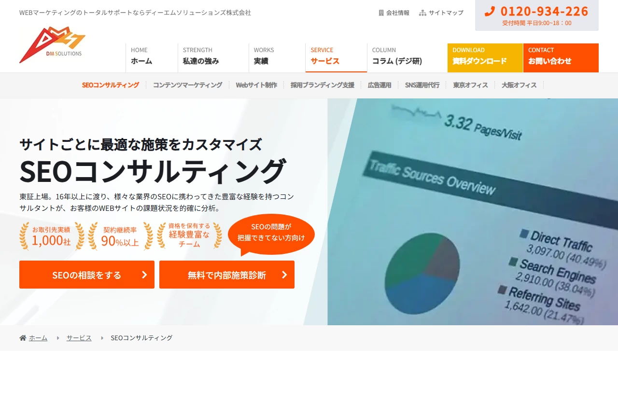
Task: Click the SEOの相談をする button
Action: pos(87,275)
